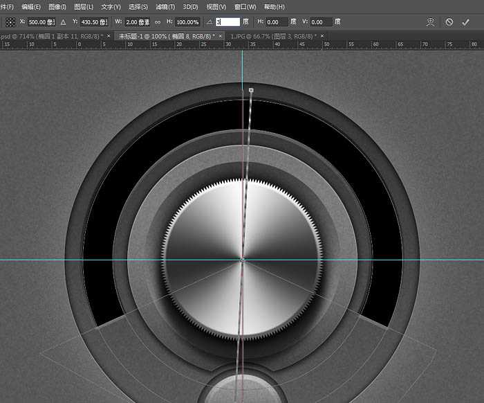Click the width field showing 2.00
This screenshot has width=484, height=403.
pyautogui.click(x=137, y=22)
